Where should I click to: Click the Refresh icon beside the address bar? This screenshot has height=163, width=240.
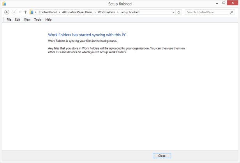[x=179, y=12]
